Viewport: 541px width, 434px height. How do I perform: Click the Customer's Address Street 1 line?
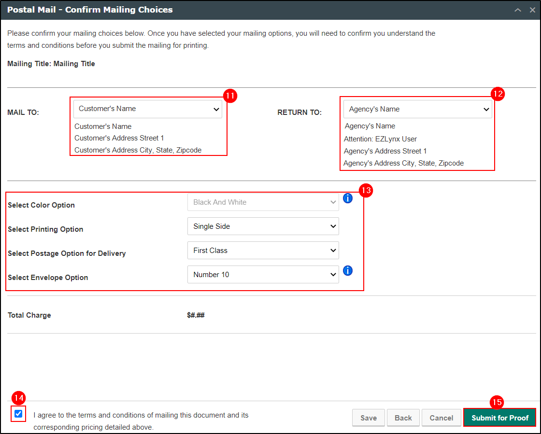tap(119, 138)
